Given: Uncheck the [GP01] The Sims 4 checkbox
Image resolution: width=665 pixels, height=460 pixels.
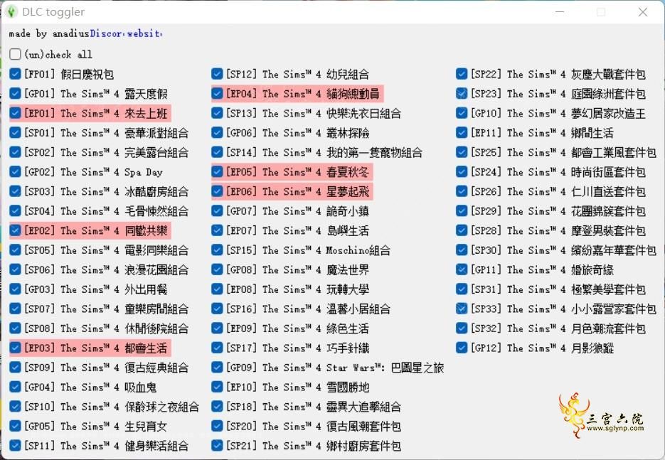Looking at the screenshot, I should [15, 93].
